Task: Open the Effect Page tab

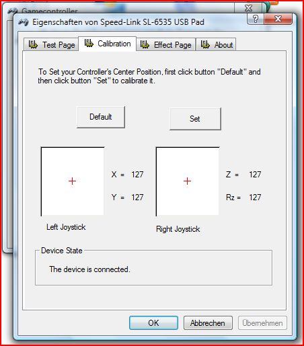Action: (166, 44)
